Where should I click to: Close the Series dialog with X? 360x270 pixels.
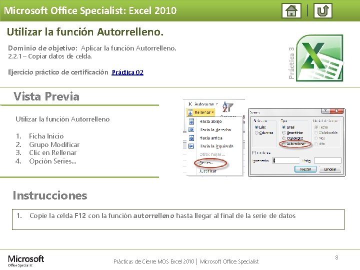point(336,111)
